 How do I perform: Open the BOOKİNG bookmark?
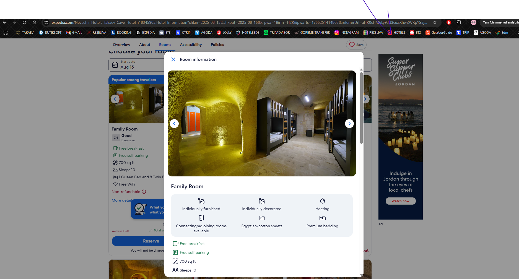pyautogui.click(x=121, y=33)
